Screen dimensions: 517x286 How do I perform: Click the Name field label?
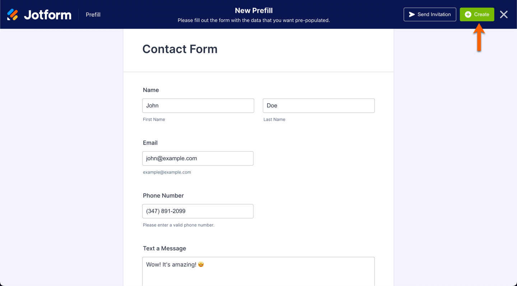tap(151, 90)
